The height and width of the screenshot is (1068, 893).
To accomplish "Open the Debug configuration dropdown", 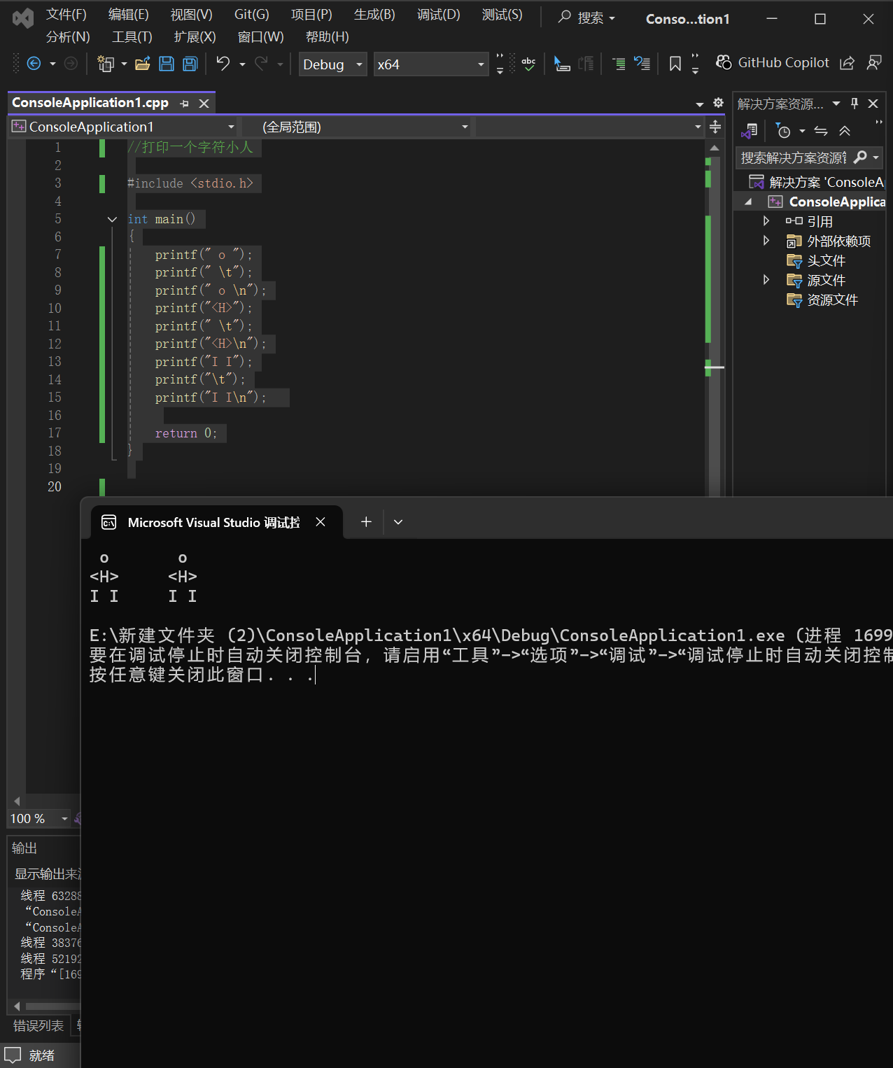I will (x=332, y=64).
